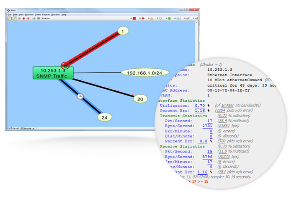Open the chart icon in the toolbar
Image resolution: width=291 pixels, height=199 pixels.
point(34,18)
